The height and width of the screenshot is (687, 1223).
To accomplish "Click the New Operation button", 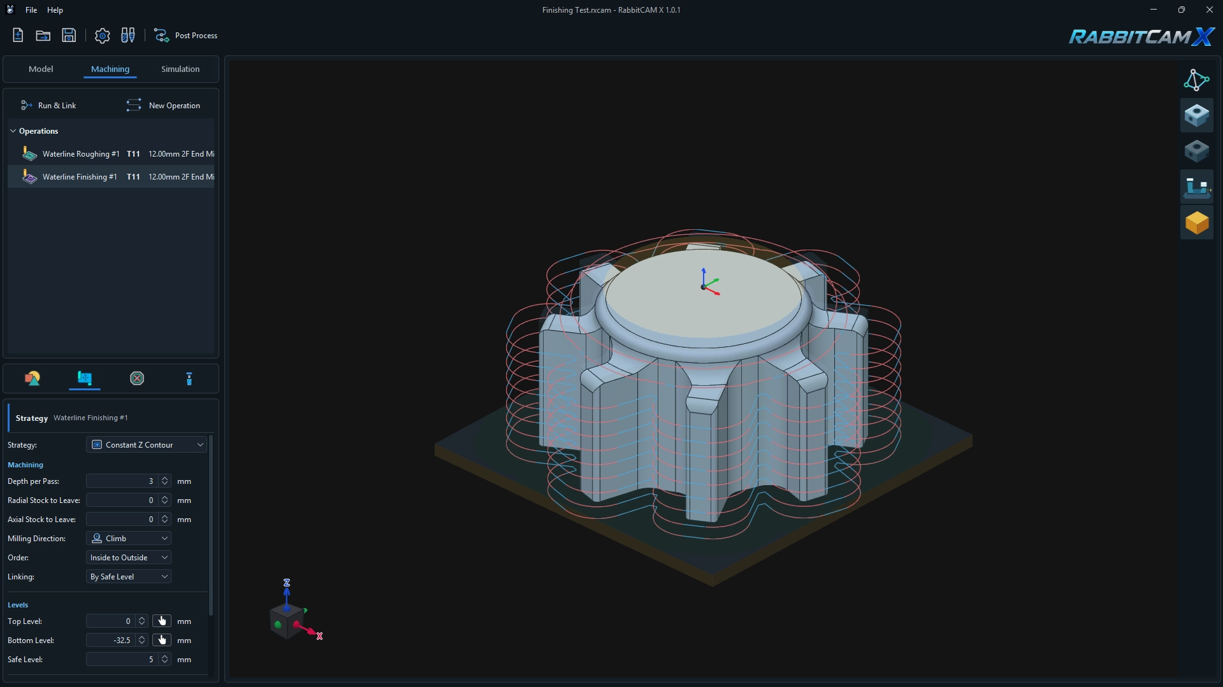I will coord(163,106).
